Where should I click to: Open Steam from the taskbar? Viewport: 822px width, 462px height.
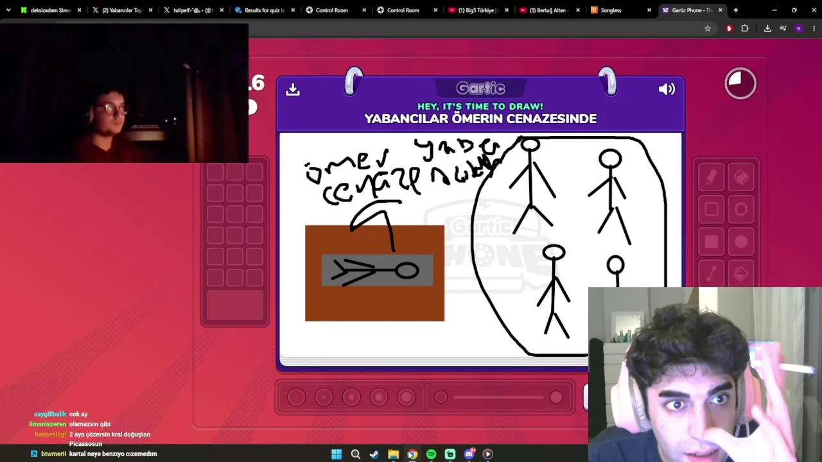tap(374, 454)
